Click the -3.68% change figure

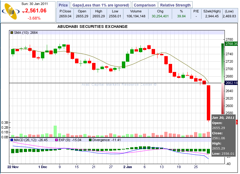[x=34, y=18]
